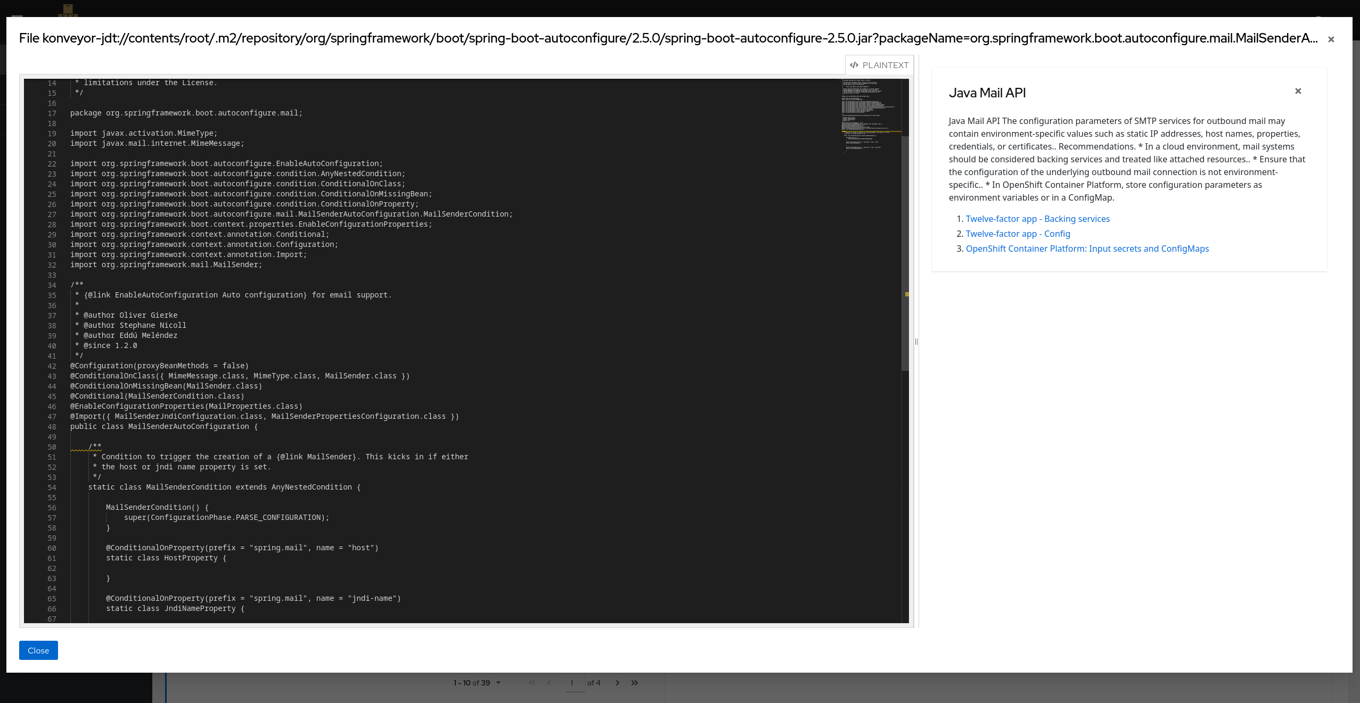This screenshot has height=703, width=1360.
Task: Click the code brackets icon beside PLAINTEXT
Action: pyautogui.click(x=855, y=65)
